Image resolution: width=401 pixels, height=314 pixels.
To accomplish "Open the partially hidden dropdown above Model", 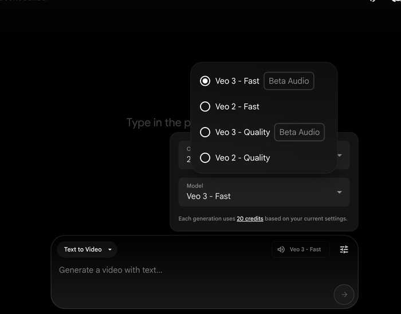I will [x=345, y=155].
